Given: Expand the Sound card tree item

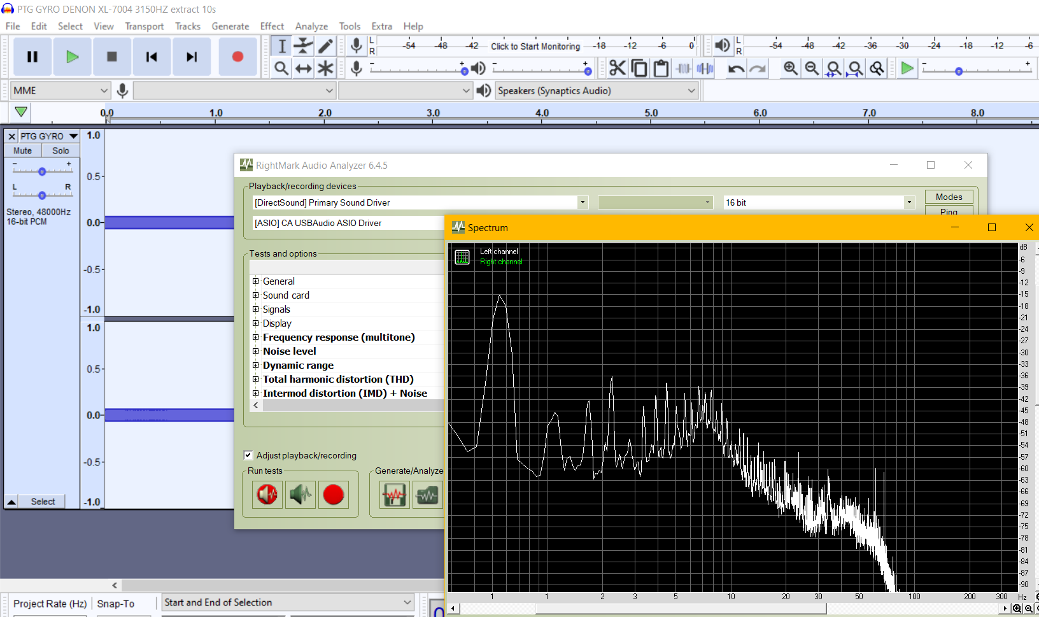Looking at the screenshot, I should [x=256, y=295].
